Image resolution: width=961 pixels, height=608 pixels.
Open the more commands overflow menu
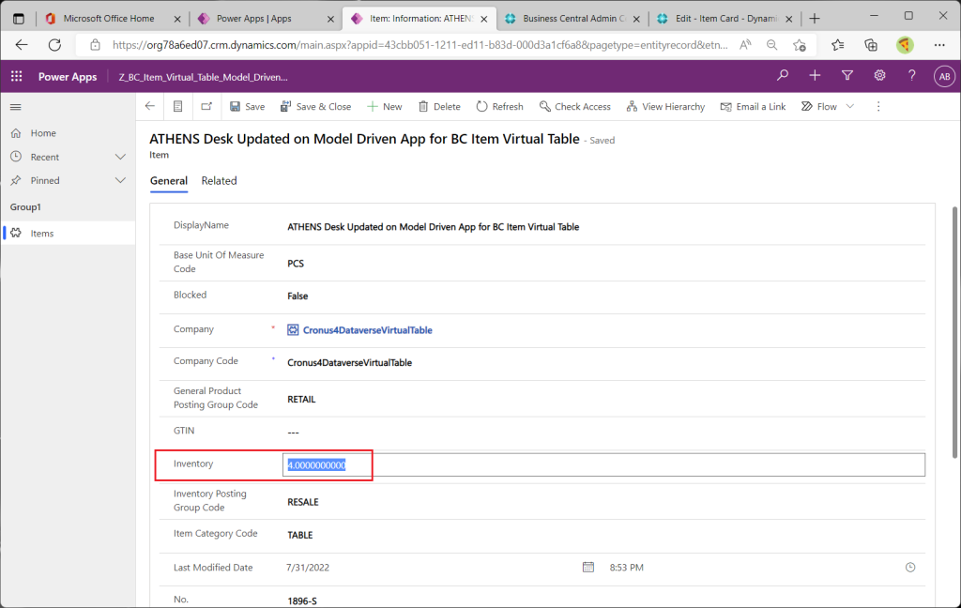point(878,107)
